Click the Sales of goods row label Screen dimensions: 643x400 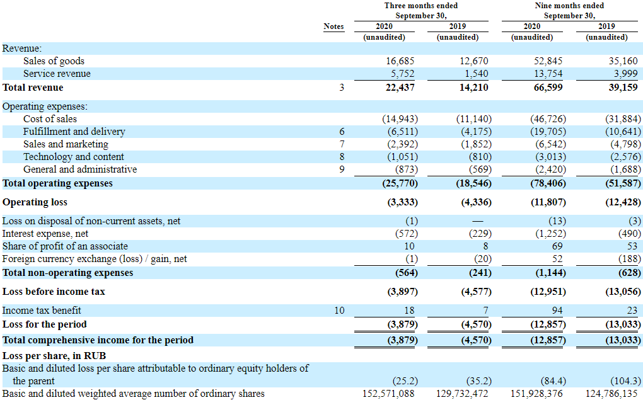[54, 61]
